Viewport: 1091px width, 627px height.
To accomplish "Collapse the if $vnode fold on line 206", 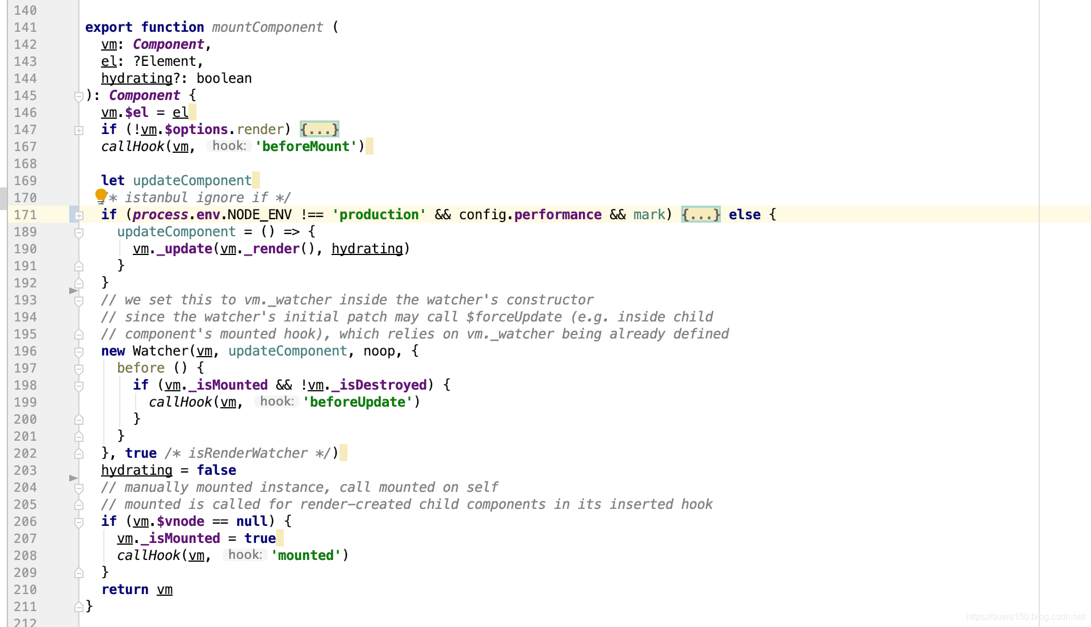I will click(79, 522).
